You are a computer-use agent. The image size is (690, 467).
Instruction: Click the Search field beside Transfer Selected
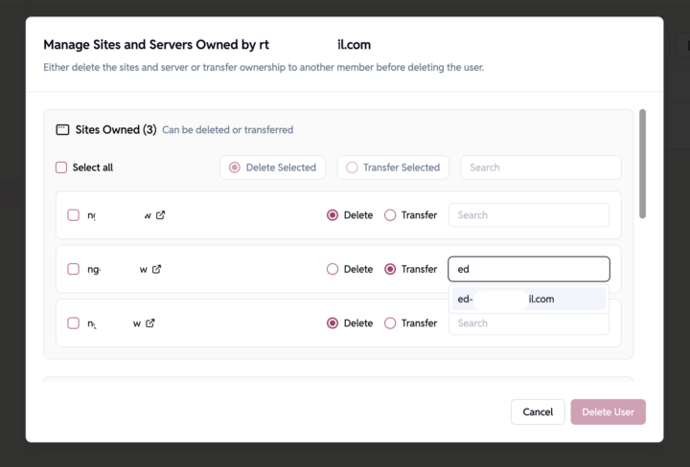(x=540, y=167)
